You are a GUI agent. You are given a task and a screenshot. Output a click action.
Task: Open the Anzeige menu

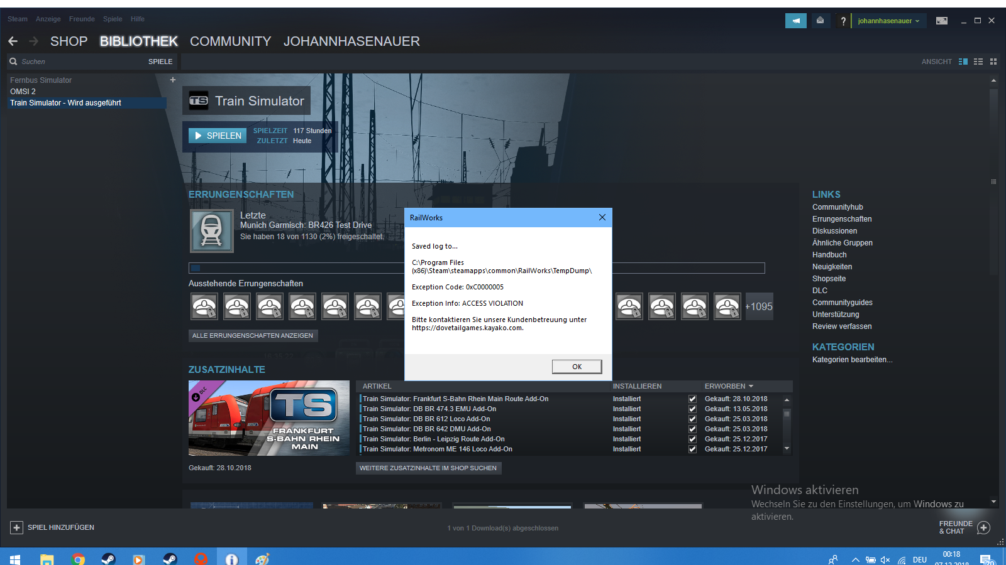click(x=48, y=19)
